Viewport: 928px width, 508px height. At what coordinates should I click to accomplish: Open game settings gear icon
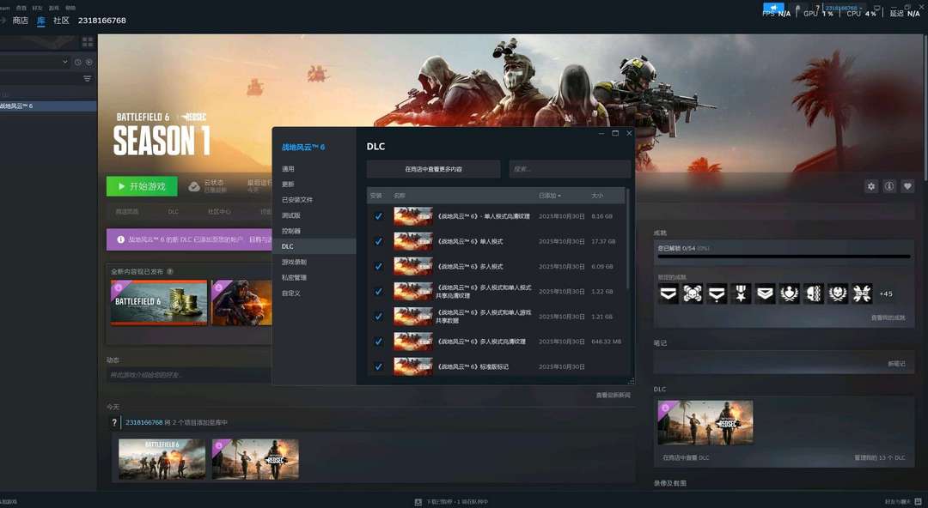(871, 186)
